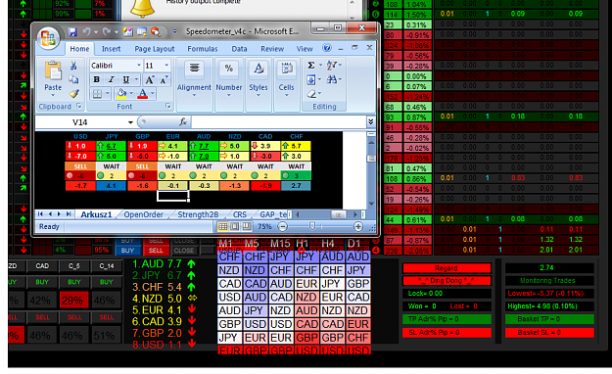Undo the last action in Excel
The image size is (612, 374).
pos(86,31)
